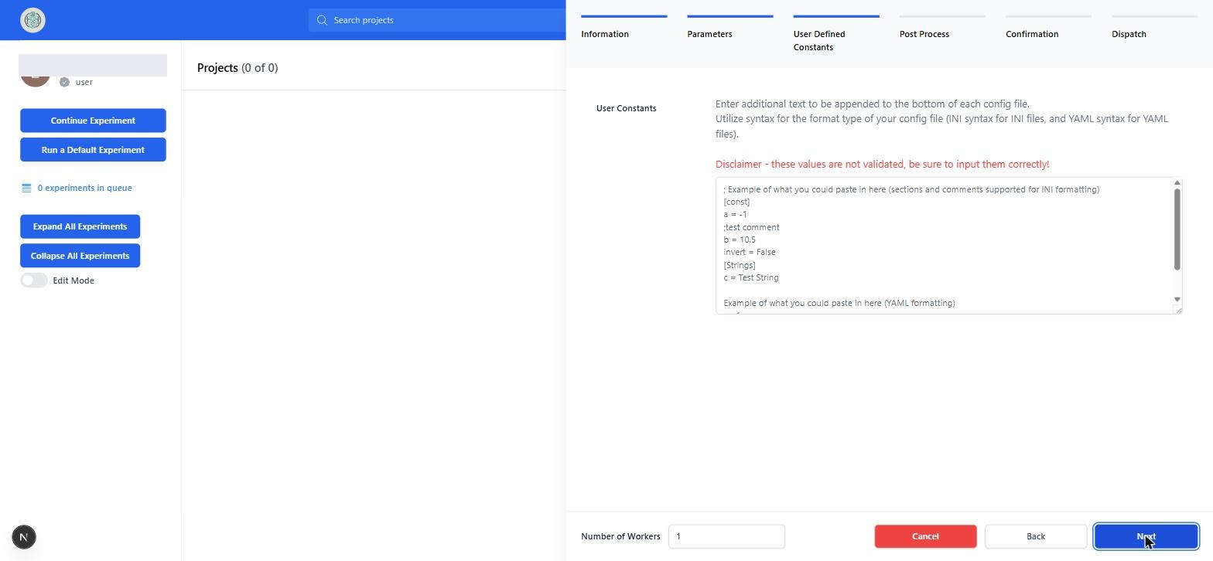Image resolution: width=1213 pixels, height=561 pixels.
Task: Toggle the Edit Mode switch
Action: (34, 280)
